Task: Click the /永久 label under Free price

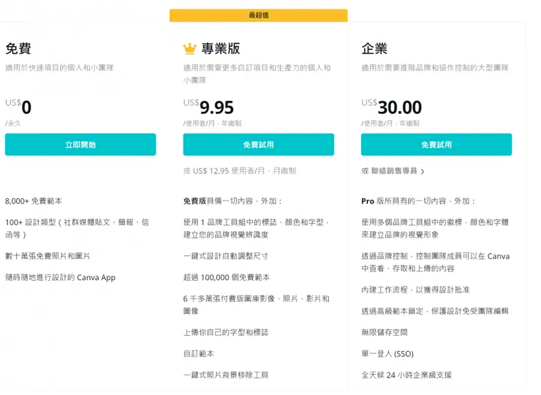Action: pos(13,124)
